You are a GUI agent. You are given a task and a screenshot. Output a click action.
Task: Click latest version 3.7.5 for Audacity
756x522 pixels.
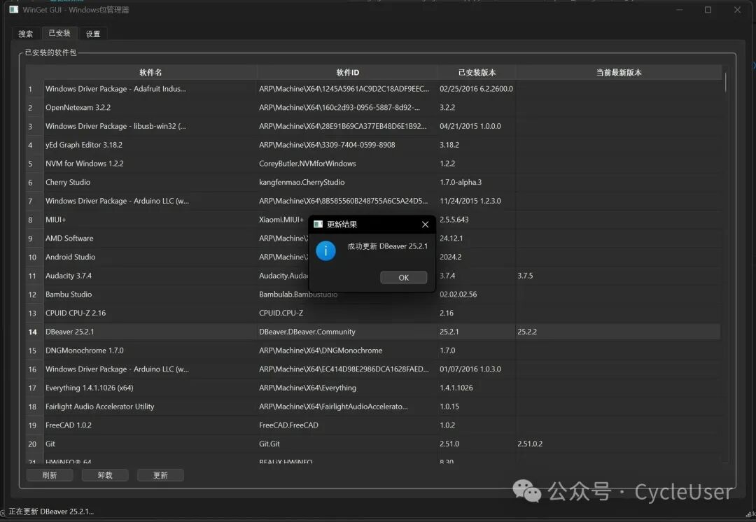619,276
